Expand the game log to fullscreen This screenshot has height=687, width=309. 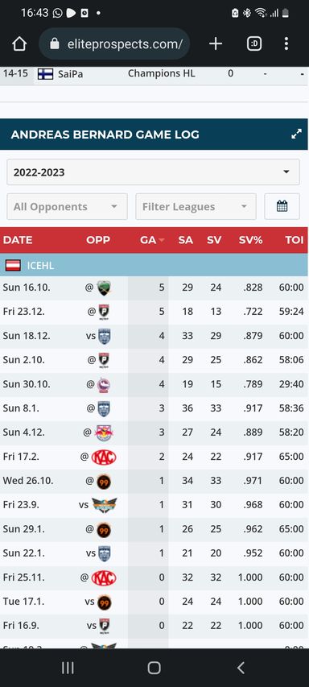[x=296, y=135]
